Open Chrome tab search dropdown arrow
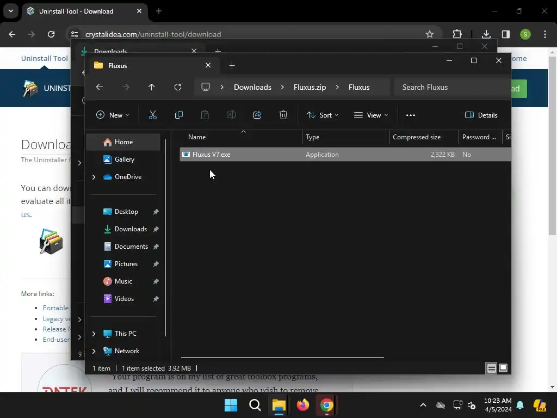 click(x=11, y=11)
